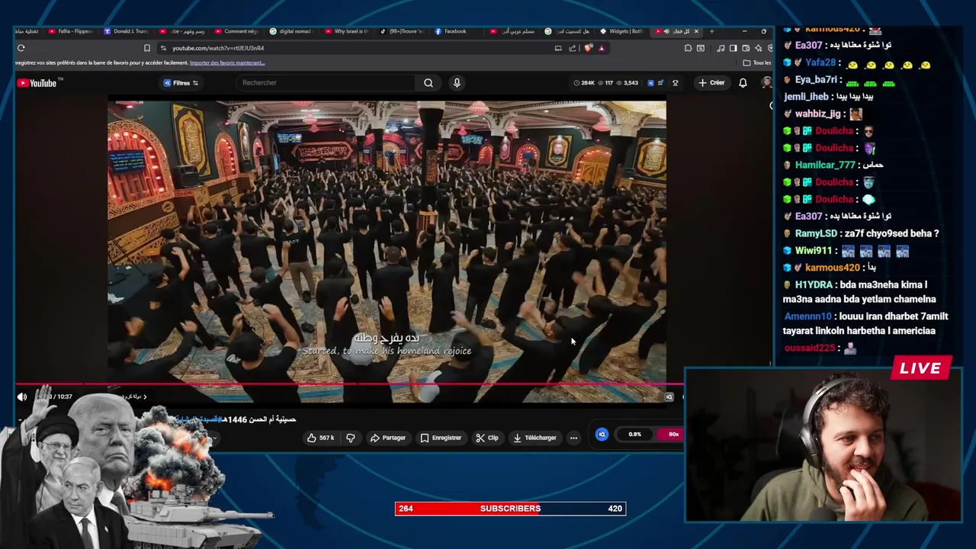Click the chapter title chevron in player

tap(145, 396)
